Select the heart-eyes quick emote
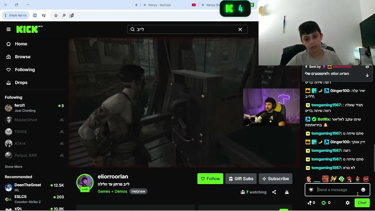Viewport: 375px width, 211px height. (349, 179)
